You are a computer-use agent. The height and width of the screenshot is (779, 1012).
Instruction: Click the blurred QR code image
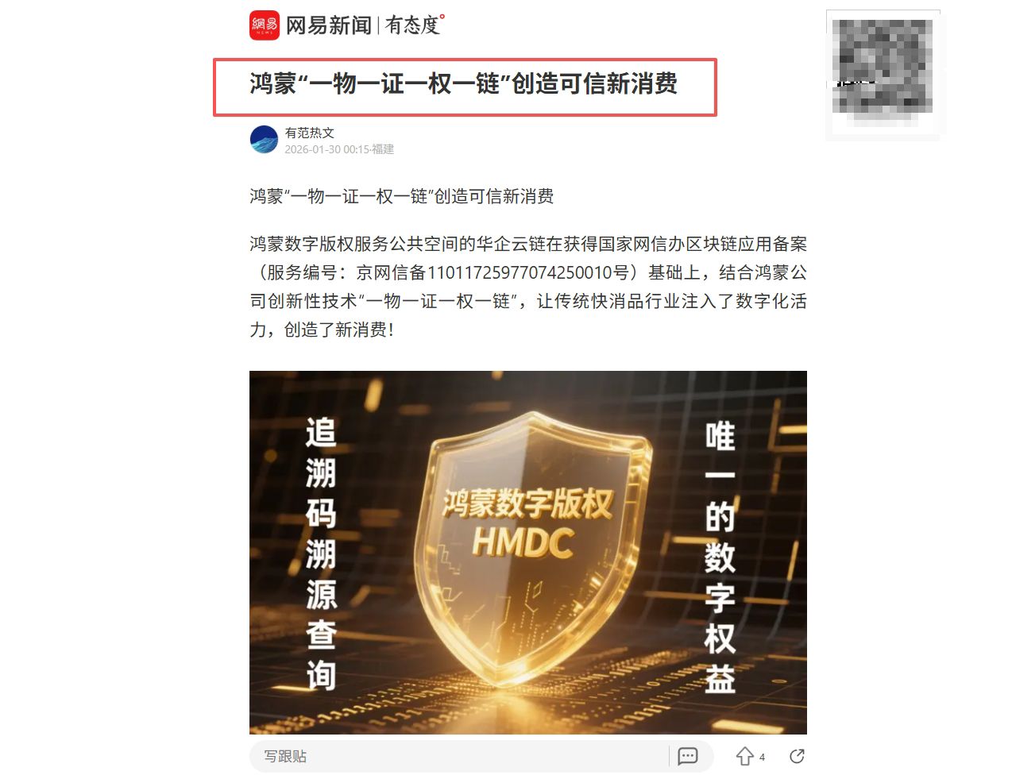(883, 75)
